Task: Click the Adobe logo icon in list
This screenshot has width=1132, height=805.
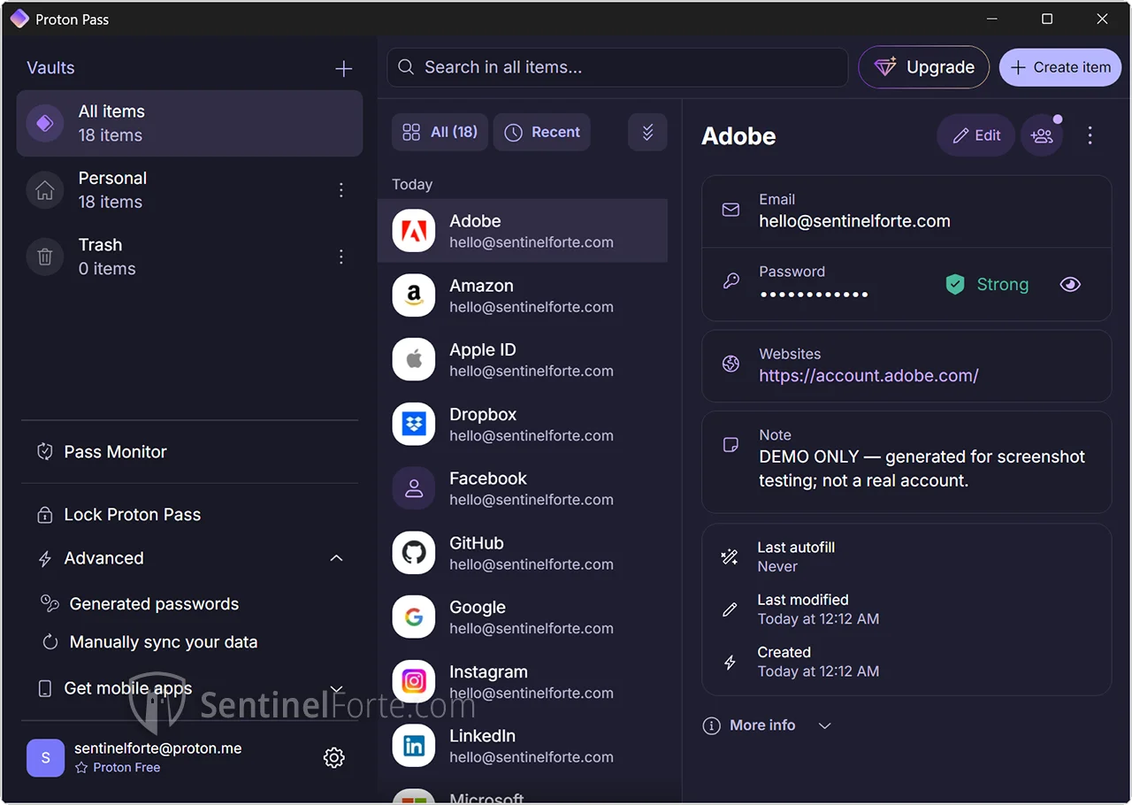Action: tap(414, 231)
